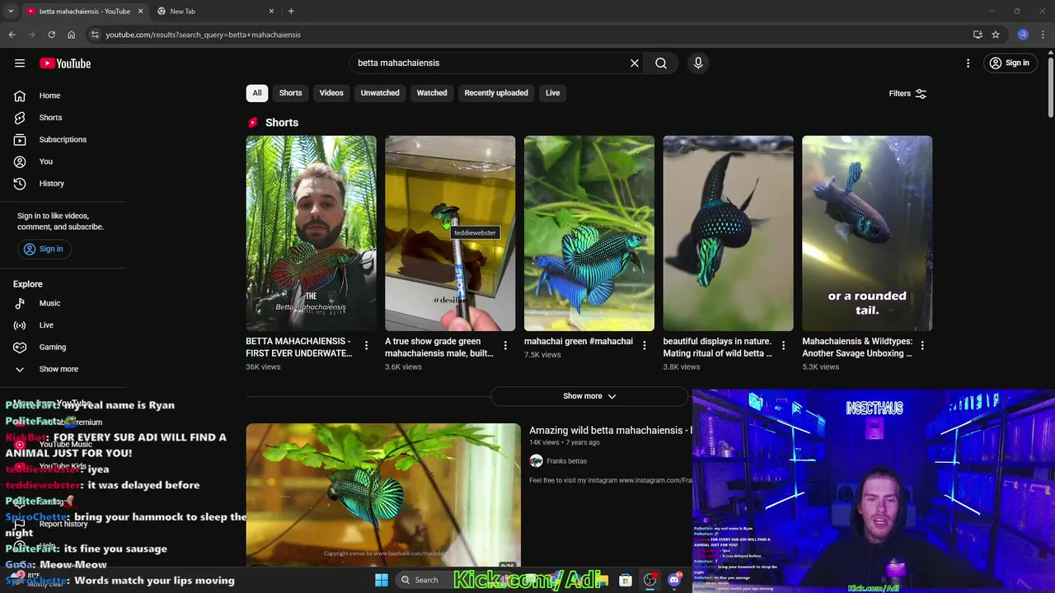Select the Recently uploaded filter chip
This screenshot has height=593, width=1055.
pyautogui.click(x=496, y=93)
